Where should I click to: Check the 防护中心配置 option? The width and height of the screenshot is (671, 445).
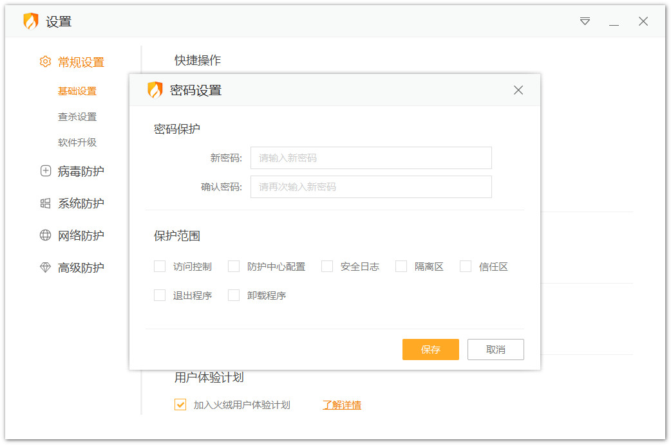click(234, 266)
